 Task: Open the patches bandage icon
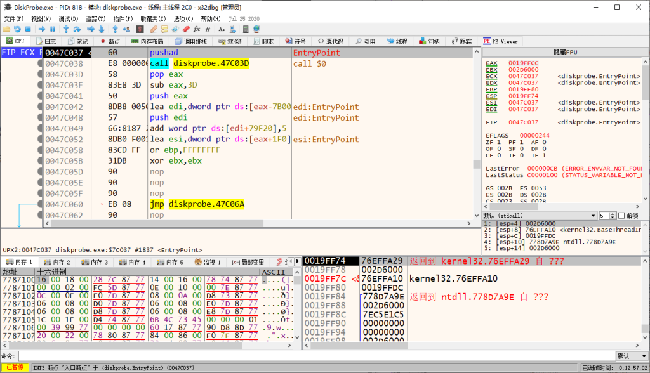pos(154,29)
